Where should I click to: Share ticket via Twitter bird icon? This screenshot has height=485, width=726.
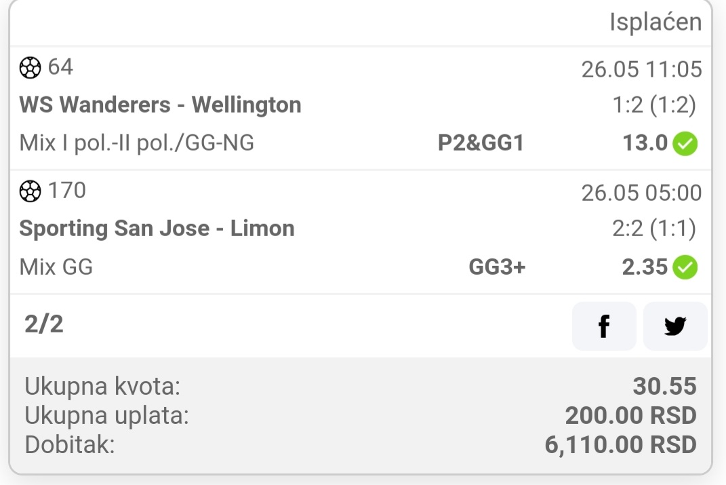pos(675,326)
